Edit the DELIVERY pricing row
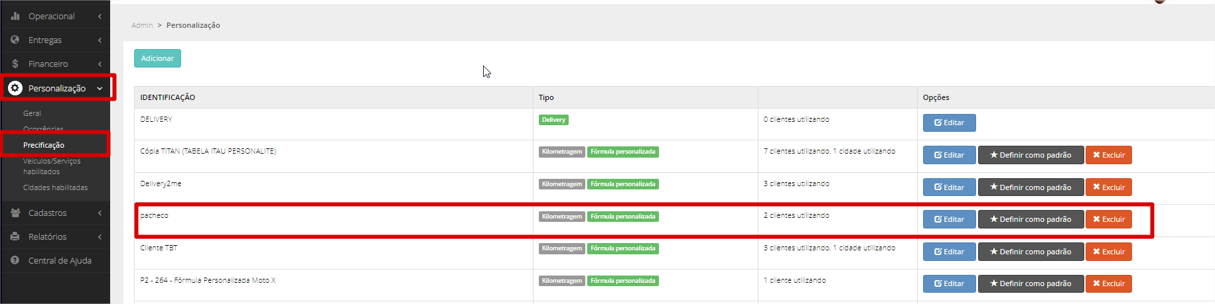 (x=949, y=123)
